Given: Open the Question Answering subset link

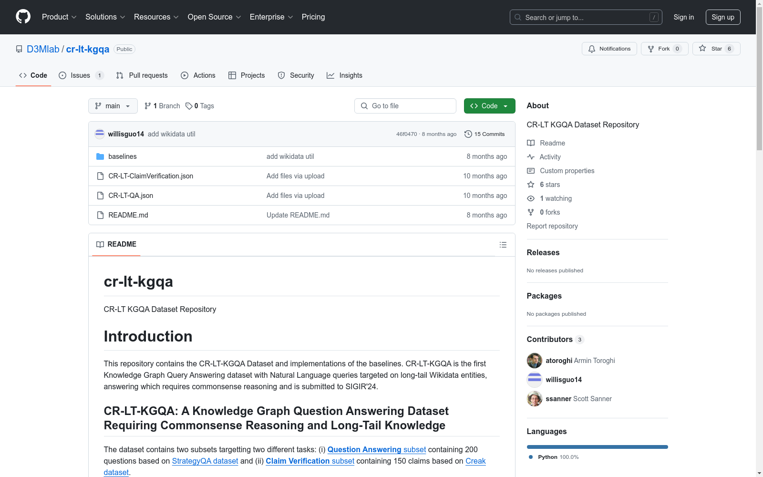Looking at the screenshot, I should [377, 449].
